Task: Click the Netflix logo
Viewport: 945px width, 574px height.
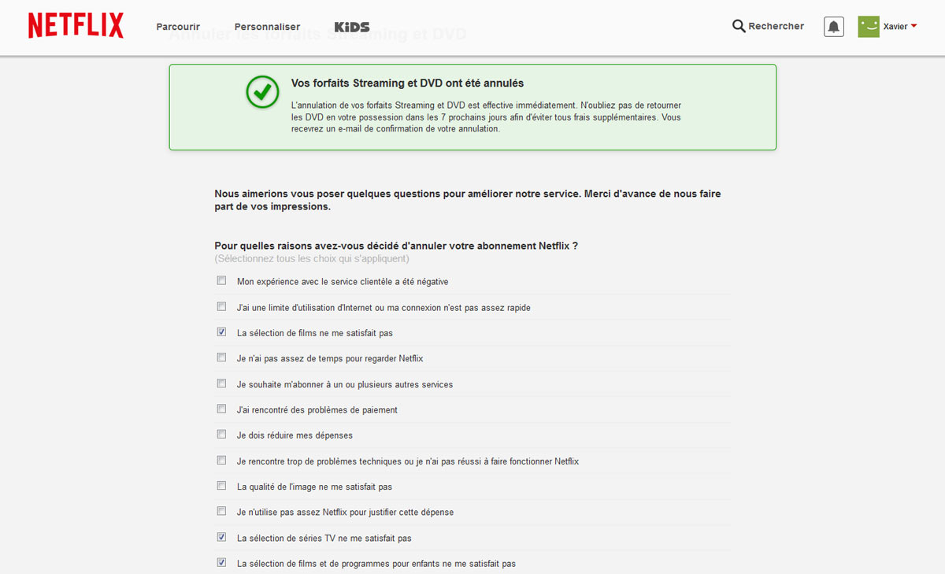Action: (x=76, y=26)
